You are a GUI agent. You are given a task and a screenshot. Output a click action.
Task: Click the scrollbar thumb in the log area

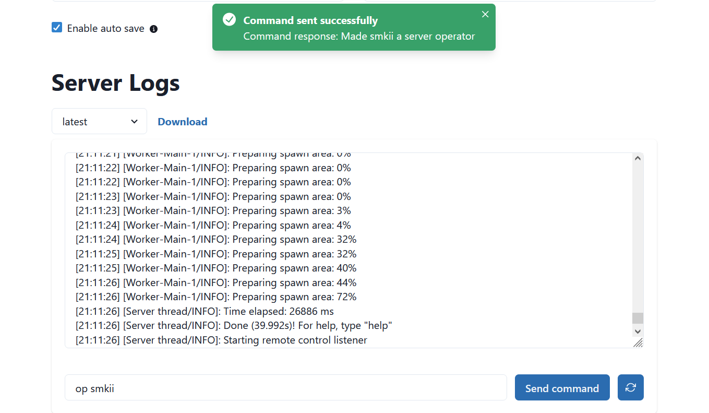point(638,318)
